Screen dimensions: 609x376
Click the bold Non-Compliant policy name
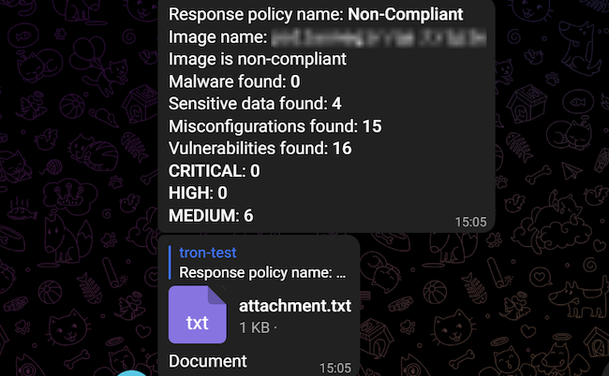tap(406, 14)
